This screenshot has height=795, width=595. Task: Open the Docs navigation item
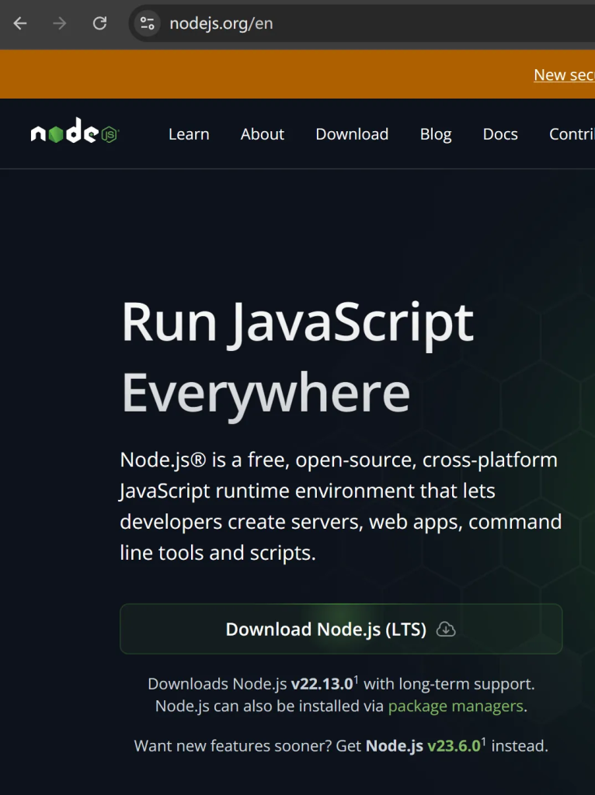(500, 134)
